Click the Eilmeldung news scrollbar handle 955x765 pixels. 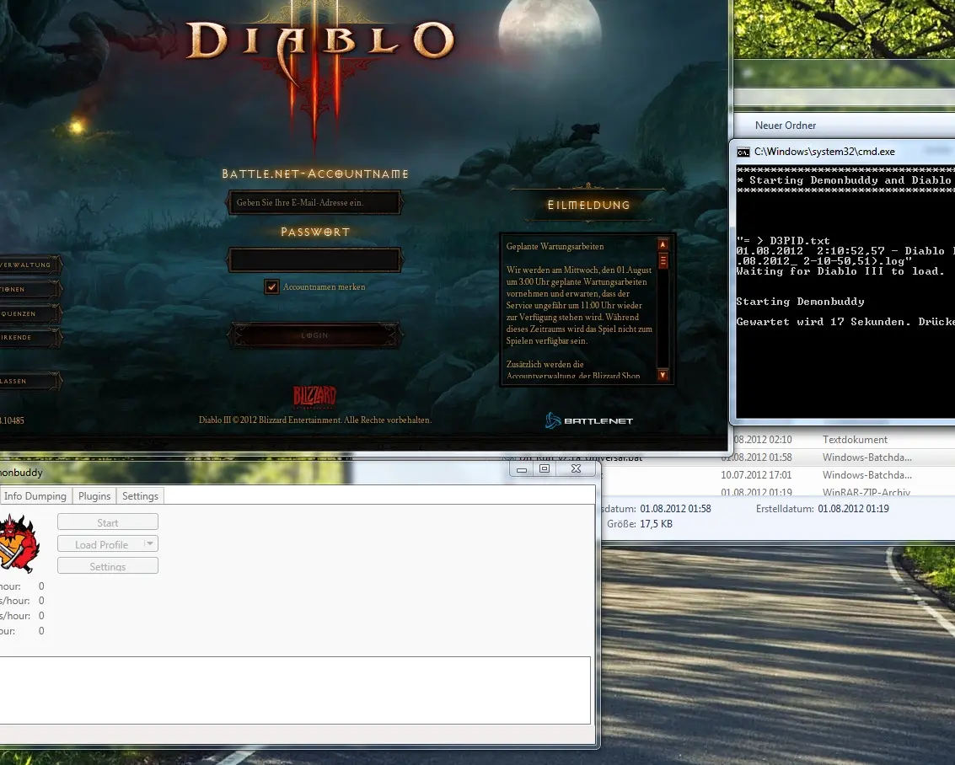point(663,261)
